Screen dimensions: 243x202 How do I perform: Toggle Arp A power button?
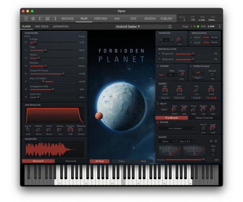tap(191, 37)
